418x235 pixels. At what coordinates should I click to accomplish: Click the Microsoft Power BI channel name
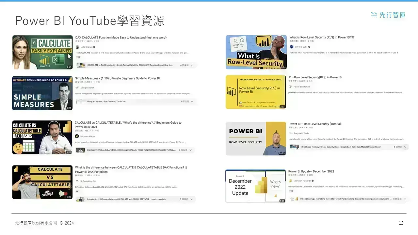pyautogui.click(x=302, y=180)
